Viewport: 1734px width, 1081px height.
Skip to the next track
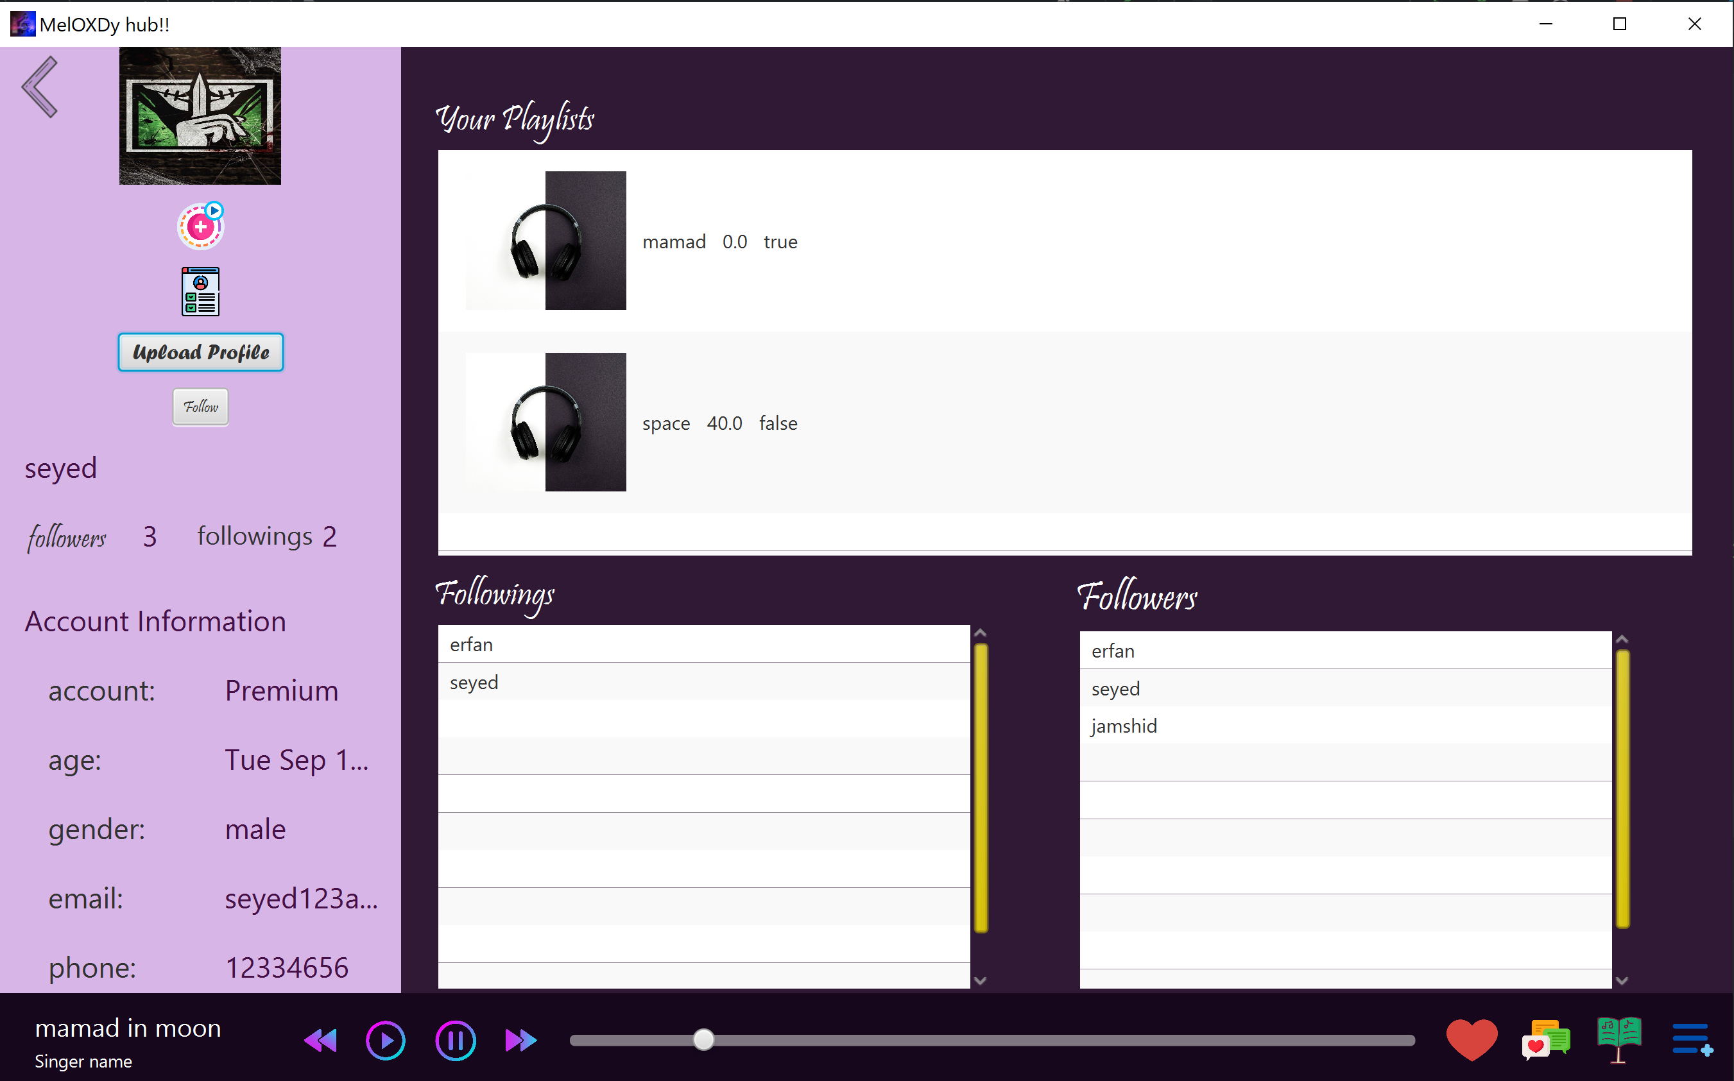[x=520, y=1040]
